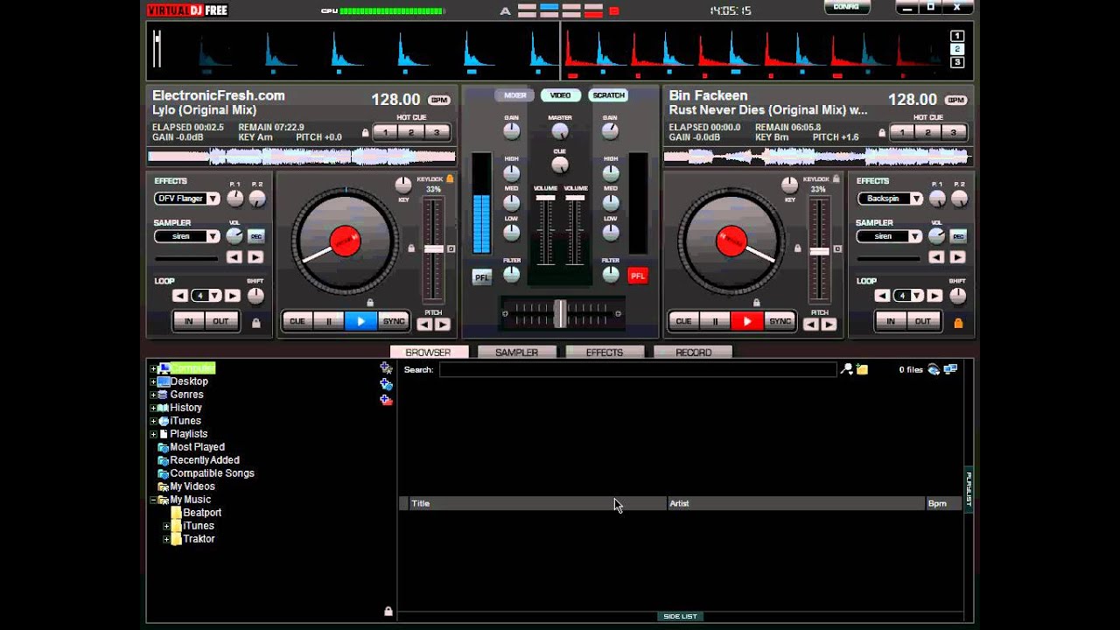The image size is (1120, 630).
Task: Halve the left deck loop length
Action: [180, 296]
